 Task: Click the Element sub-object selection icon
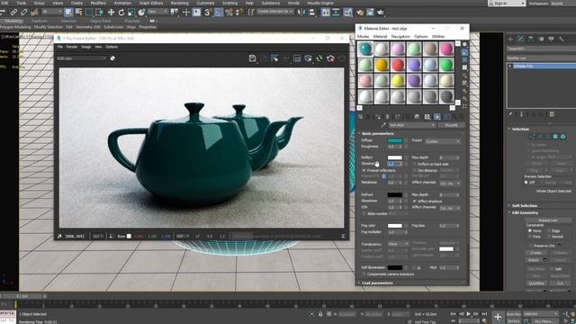point(562,137)
